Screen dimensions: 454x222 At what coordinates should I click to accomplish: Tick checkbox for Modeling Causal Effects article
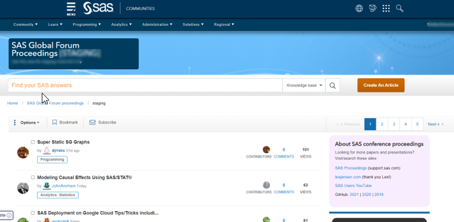click(33, 177)
